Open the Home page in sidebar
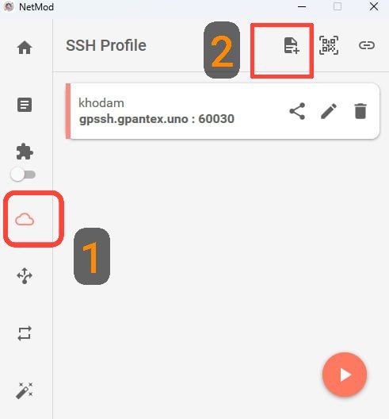 pyautogui.click(x=25, y=48)
